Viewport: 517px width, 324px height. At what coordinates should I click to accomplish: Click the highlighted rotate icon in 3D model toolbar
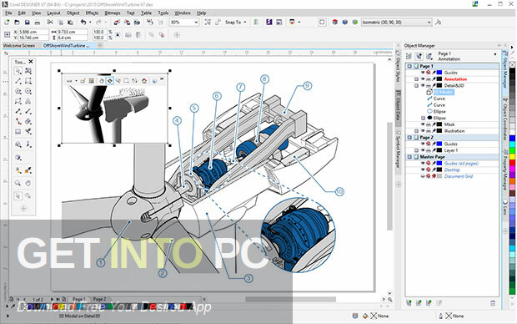(110, 81)
